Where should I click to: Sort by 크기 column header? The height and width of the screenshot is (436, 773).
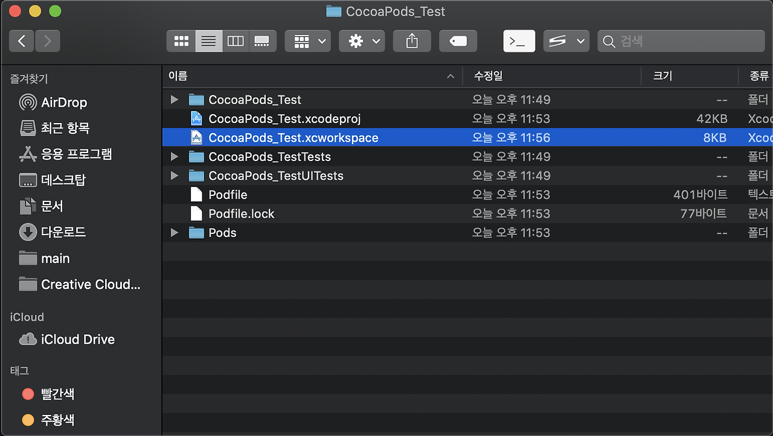[x=690, y=76]
